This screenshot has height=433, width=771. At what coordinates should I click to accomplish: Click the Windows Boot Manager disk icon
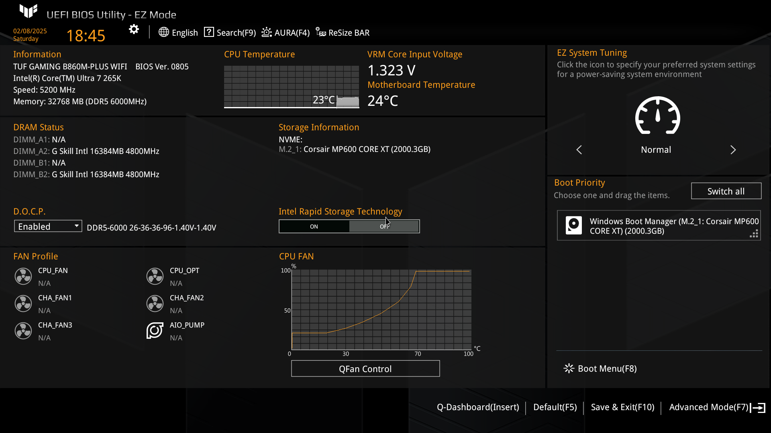pos(574,225)
